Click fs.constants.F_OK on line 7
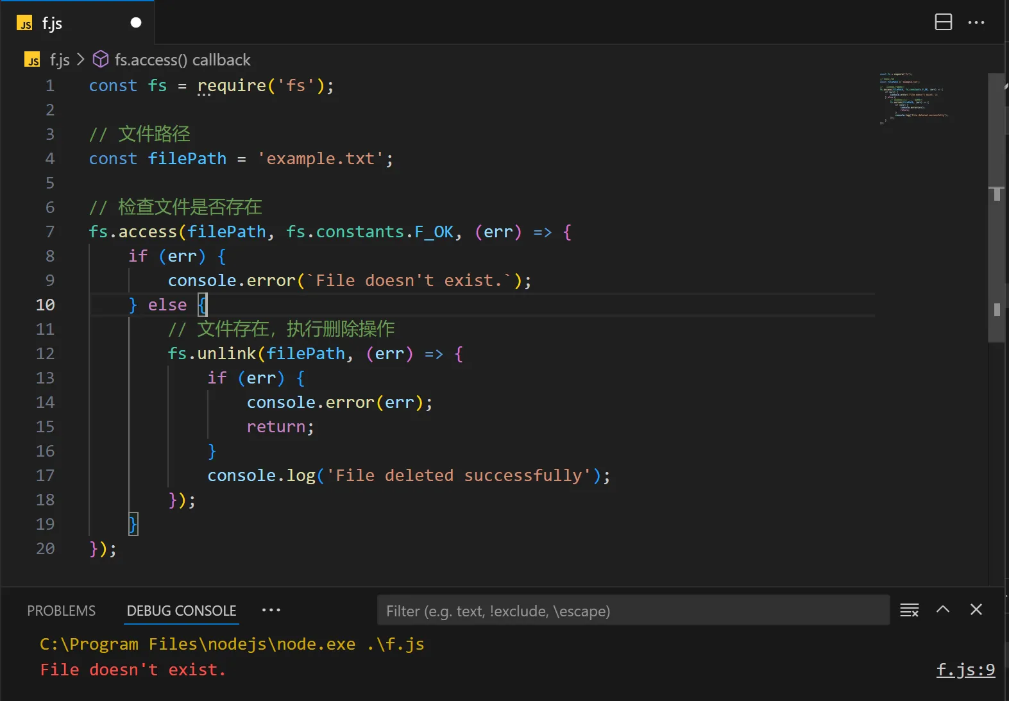Screen dimensions: 1009x701 [370, 232]
